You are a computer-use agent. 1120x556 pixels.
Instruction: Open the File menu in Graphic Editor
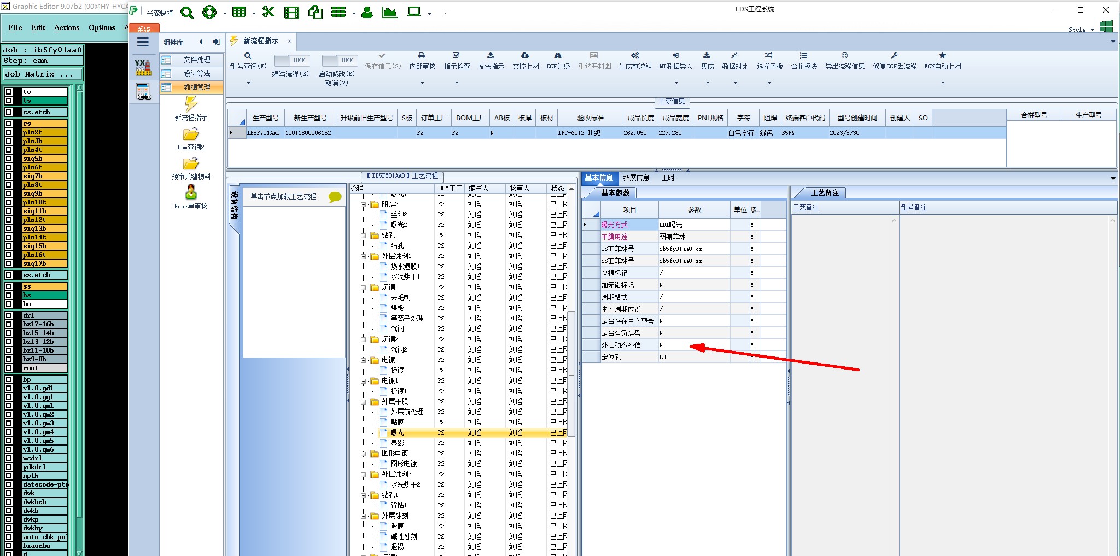point(15,27)
